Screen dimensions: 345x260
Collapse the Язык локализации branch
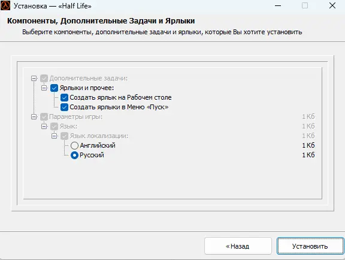[54, 136]
